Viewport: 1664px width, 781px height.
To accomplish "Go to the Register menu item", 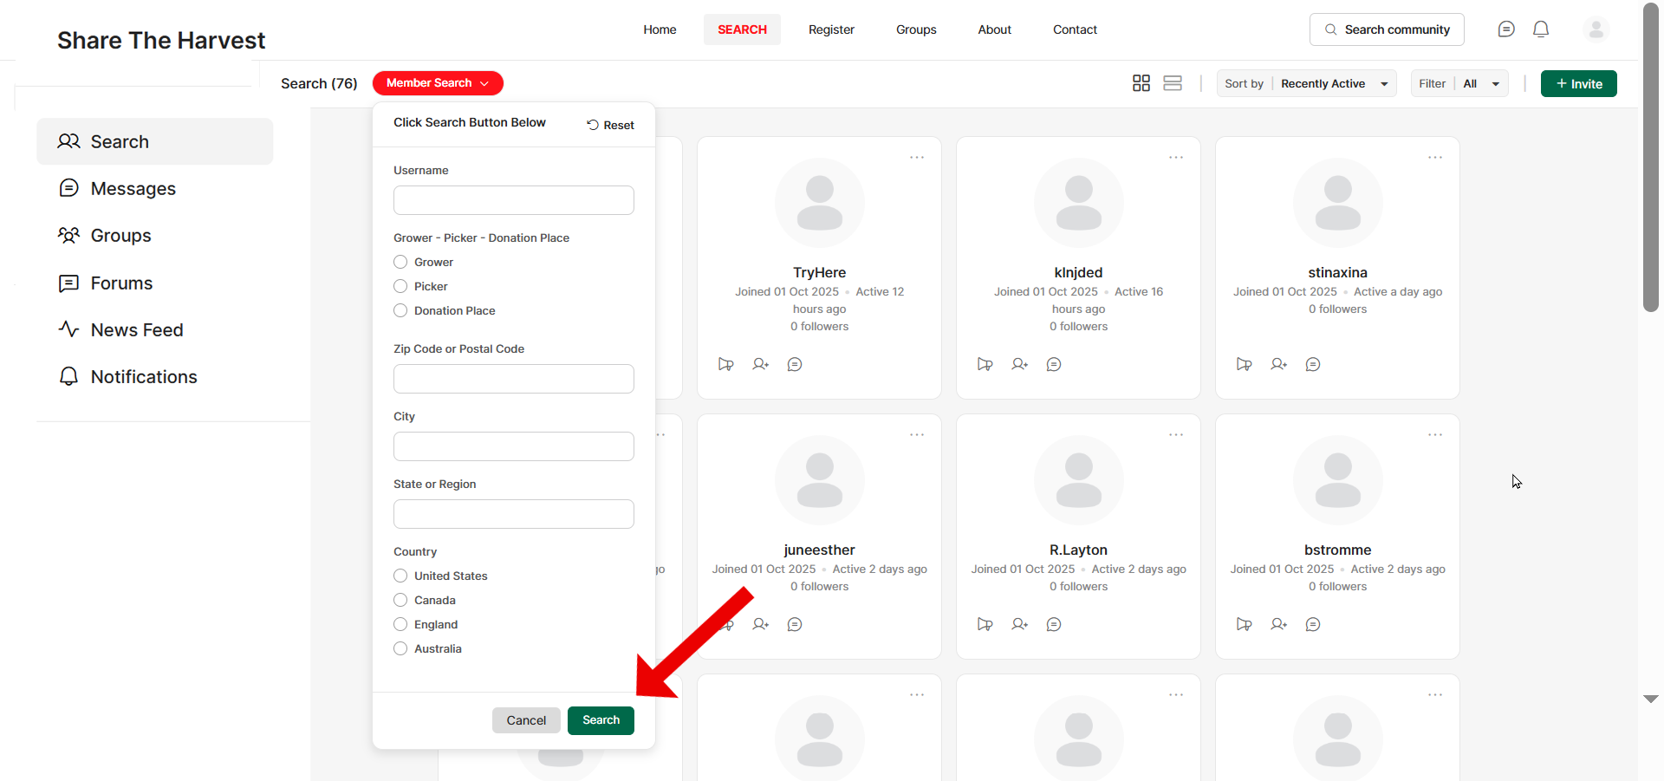I will [831, 29].
